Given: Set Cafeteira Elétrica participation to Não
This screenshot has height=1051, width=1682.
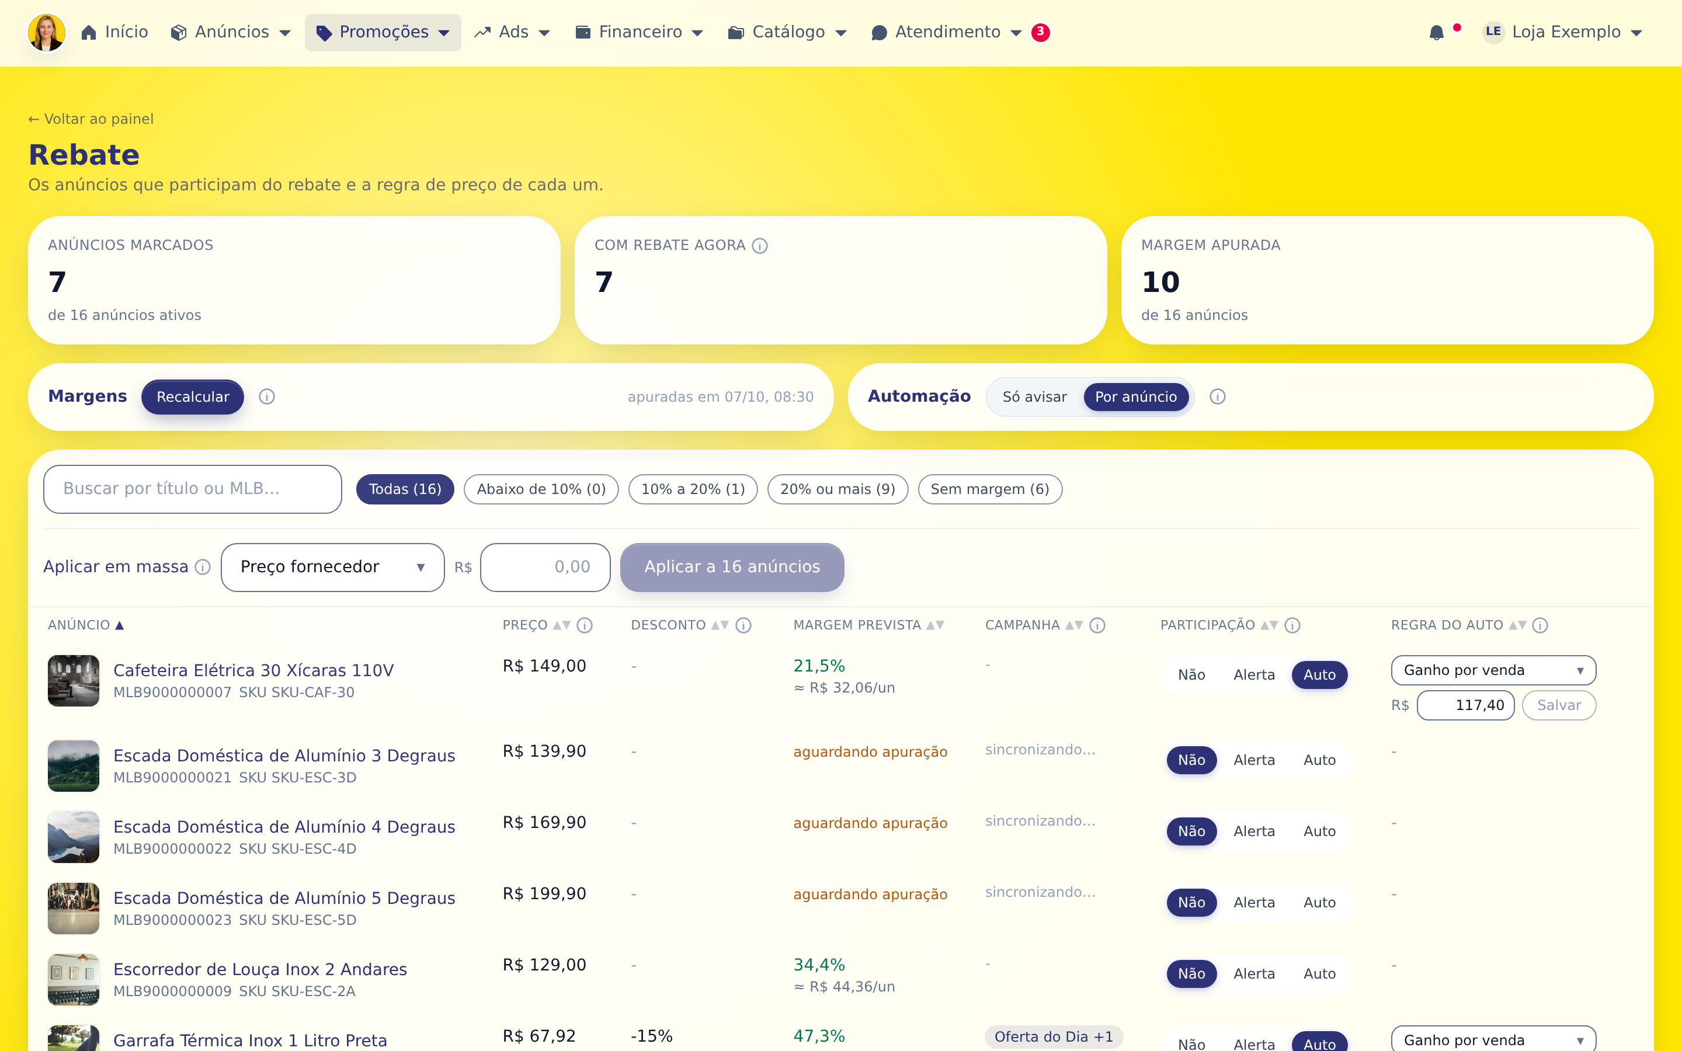Looking at the screenshot, I should click(1191, 675).
